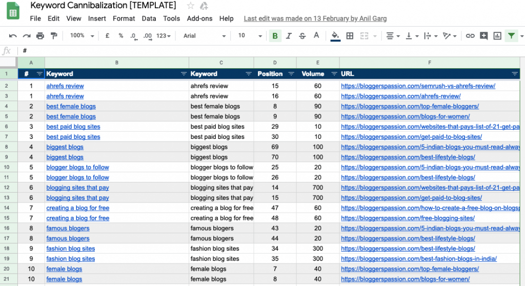Select the Paint format roller icon
The width and height of the screenshot is (525, 286).
(54, 36)
